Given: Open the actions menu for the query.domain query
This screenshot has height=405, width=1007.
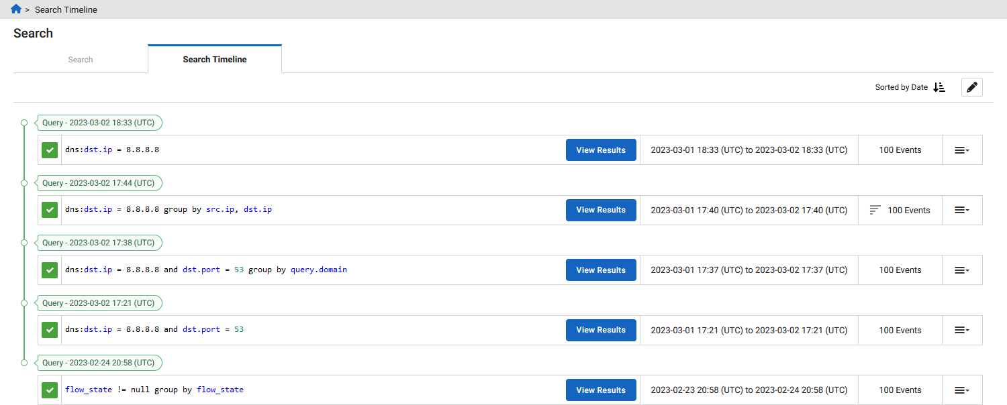Looking at the screenshot, I should click(x=962, y=270).
